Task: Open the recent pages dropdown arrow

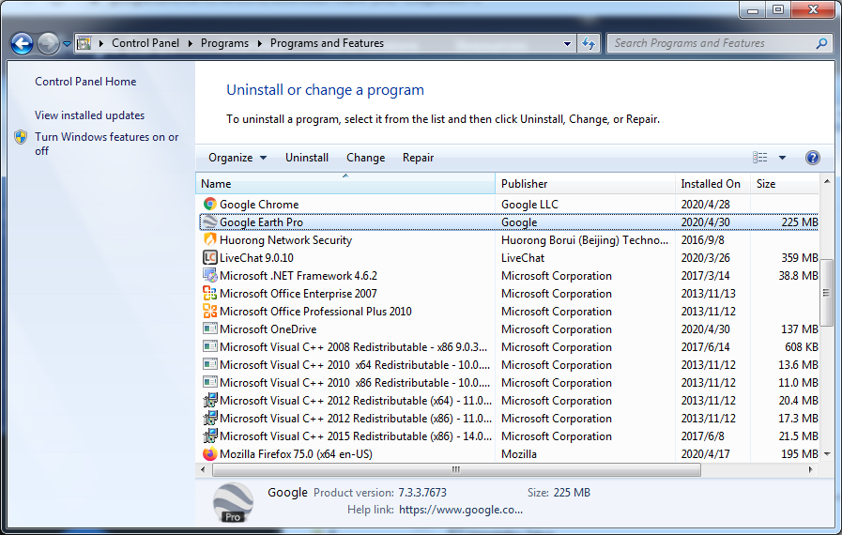Action: [68, 44]
